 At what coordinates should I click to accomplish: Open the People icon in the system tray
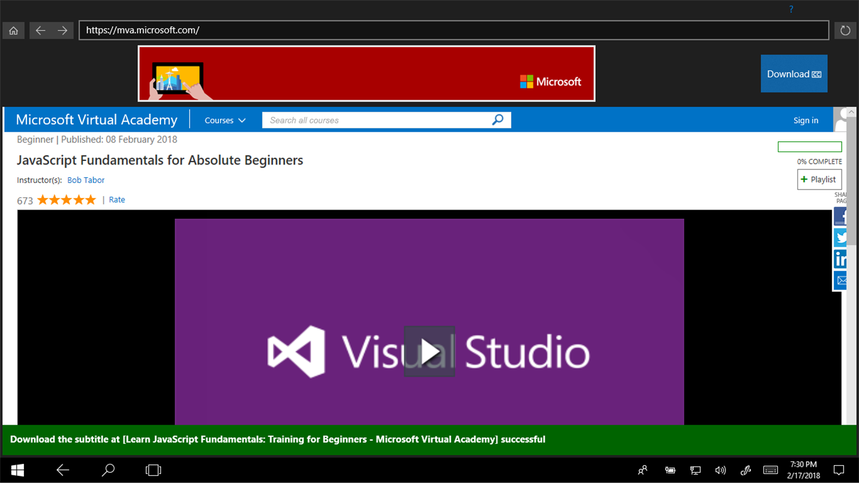click(642, 470)
